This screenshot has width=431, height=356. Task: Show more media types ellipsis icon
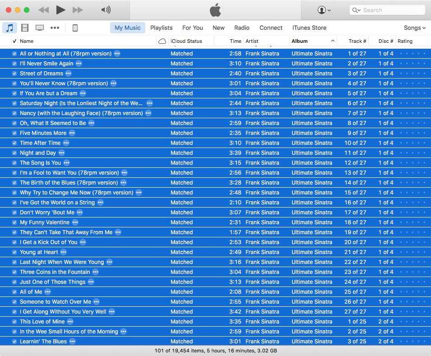coord(55,28)
